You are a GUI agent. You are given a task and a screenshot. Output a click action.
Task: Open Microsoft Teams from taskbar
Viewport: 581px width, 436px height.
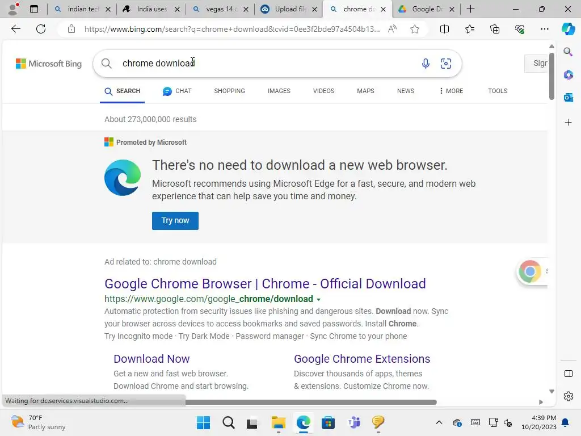point(353,422)
